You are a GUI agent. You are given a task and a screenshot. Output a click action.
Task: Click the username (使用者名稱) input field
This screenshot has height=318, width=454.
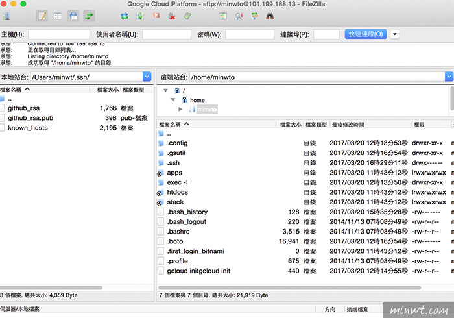point(167,34)
